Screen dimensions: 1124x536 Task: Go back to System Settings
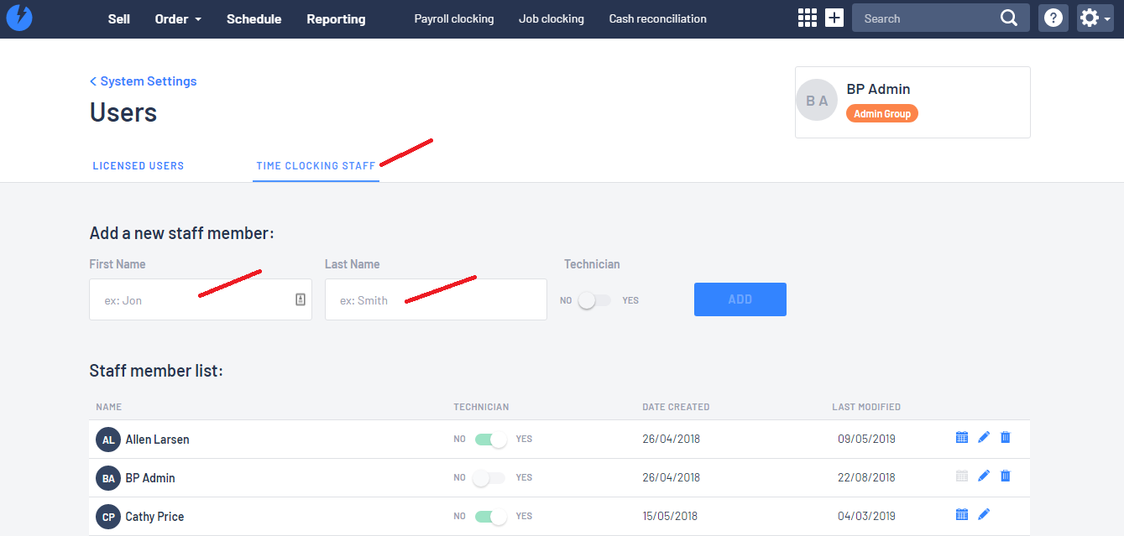144,81
